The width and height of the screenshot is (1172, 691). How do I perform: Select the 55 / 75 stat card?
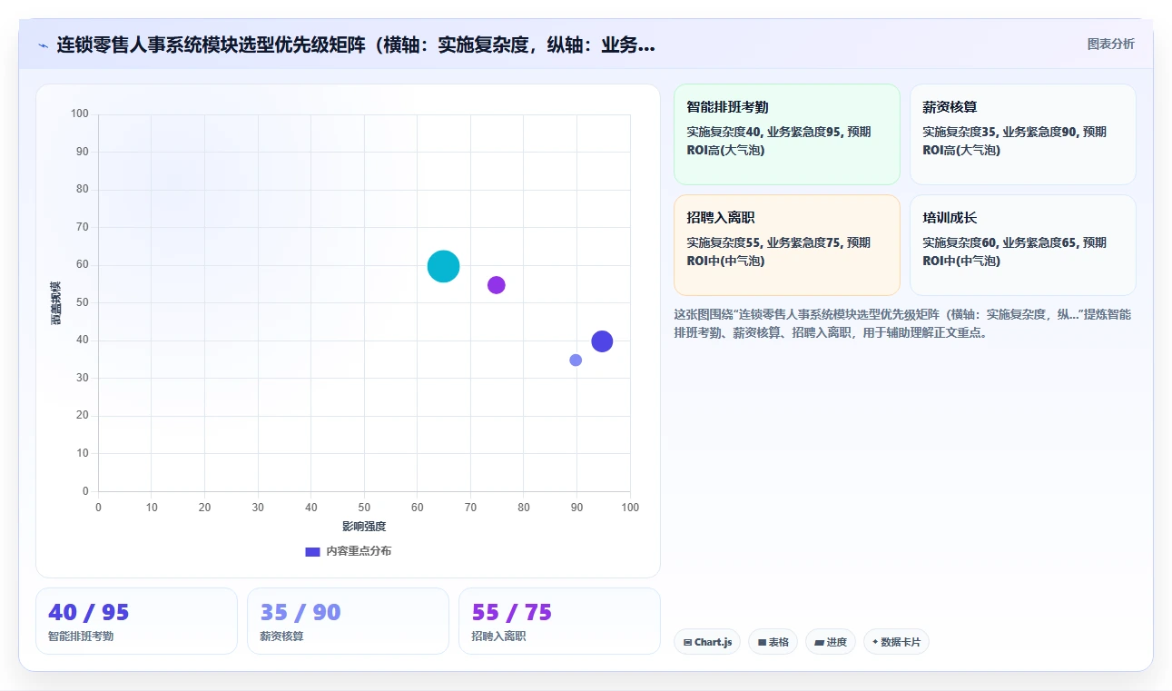559,621
